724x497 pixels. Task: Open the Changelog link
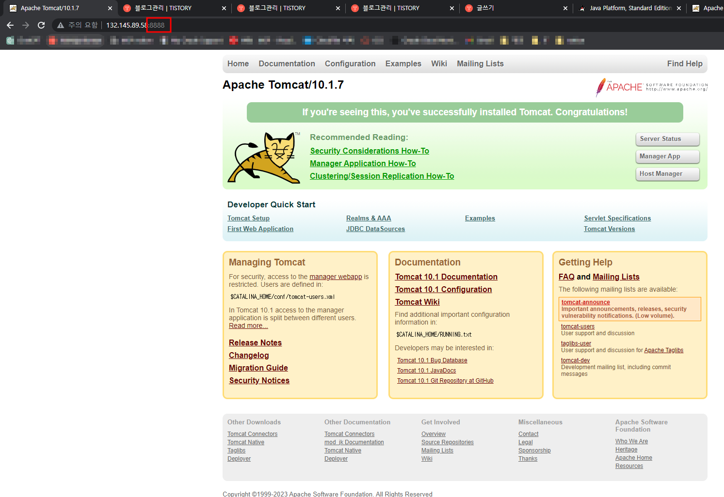click(x=249, y=356)
